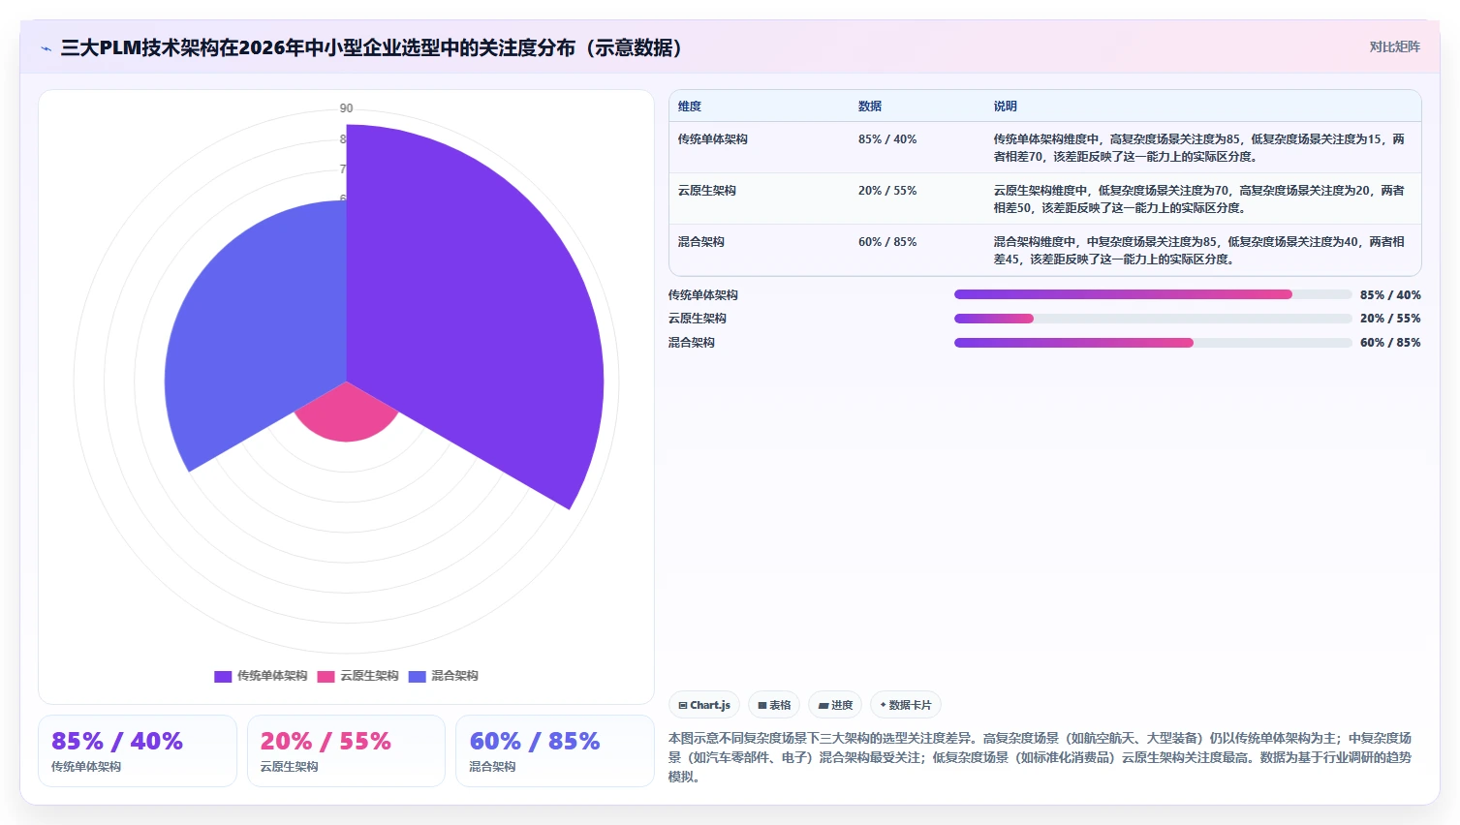Viewport: 1460px width, 825px height.
Task: Click the 混合架构 progress bar
Action: [x=1153, y=343]
